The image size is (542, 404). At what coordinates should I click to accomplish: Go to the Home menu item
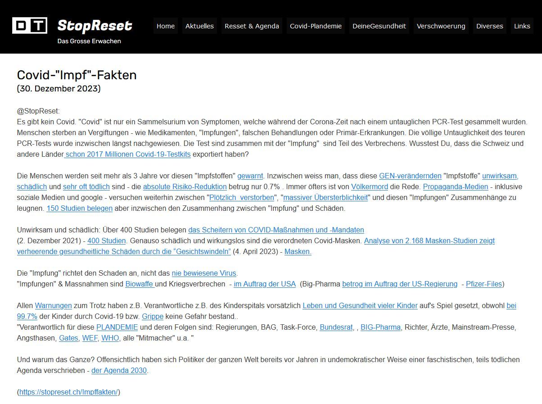click(x=165, y=26)
